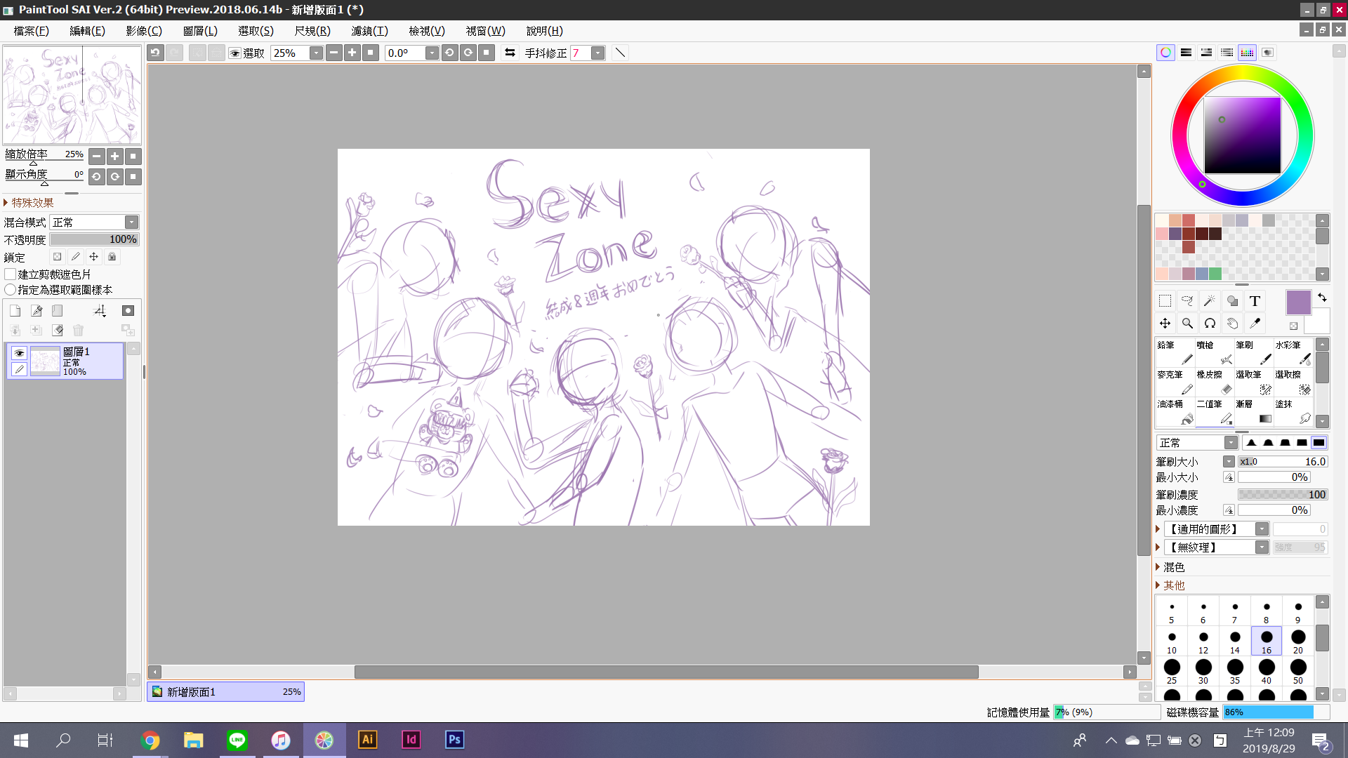Image resolution: width=1348 pixels, height=758 pixels.
Task: Adjust the 不透明度 opacity slider
Action: pyautogui.click(x=94, y=239)
